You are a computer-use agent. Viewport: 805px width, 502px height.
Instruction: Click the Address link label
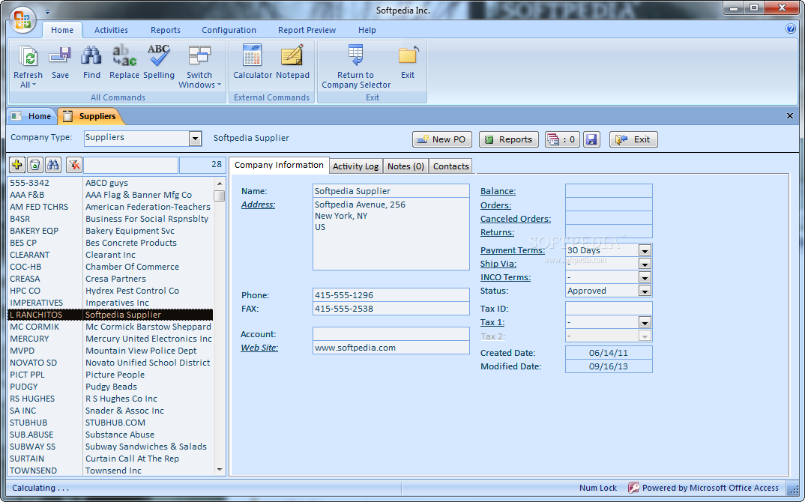(259, 205)
